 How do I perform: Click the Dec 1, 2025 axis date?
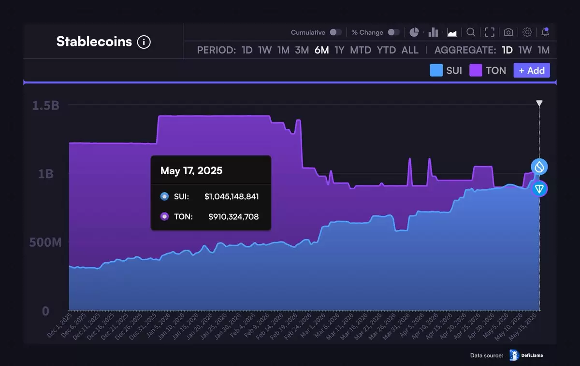click(x=58, y=326)
